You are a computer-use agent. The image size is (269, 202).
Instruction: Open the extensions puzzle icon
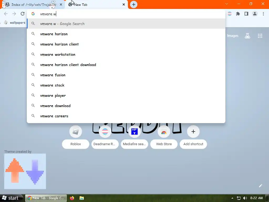coord(238,14)
